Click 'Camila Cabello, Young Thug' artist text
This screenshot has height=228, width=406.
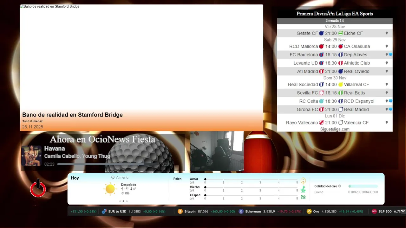point(77,156)
